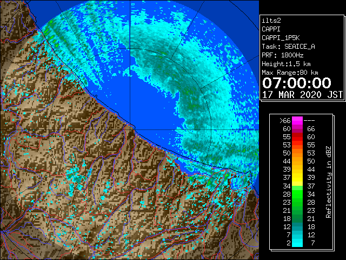Click the dark green 18–21 dBZ legend swatch
This screenshot has height=260, width=346.
pos(297,218)
